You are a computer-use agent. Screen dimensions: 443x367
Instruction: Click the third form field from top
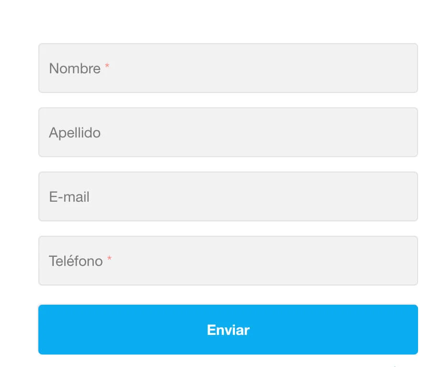[x=228, y=196]
